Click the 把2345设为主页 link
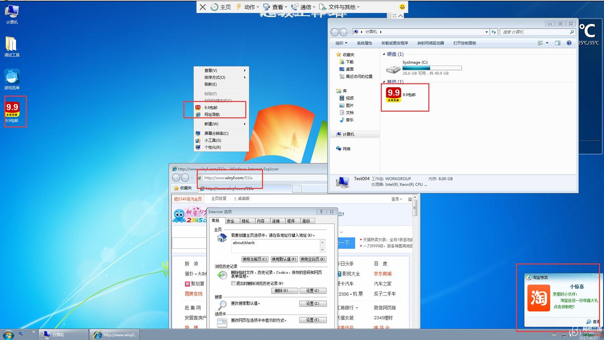Image resolution: width=604 pixels, height=340 pixels. pos(188,199)
